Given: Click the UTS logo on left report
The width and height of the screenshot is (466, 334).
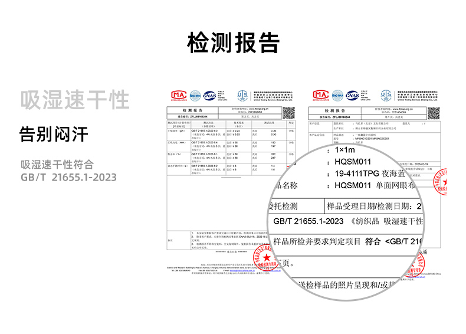Looking at the screenshot, I should pos(242,96).
